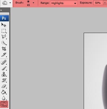The height and width of the screenshot is (109, 107).
Task: Expand the toolbox panel double arrows
Action: [1, 10]
